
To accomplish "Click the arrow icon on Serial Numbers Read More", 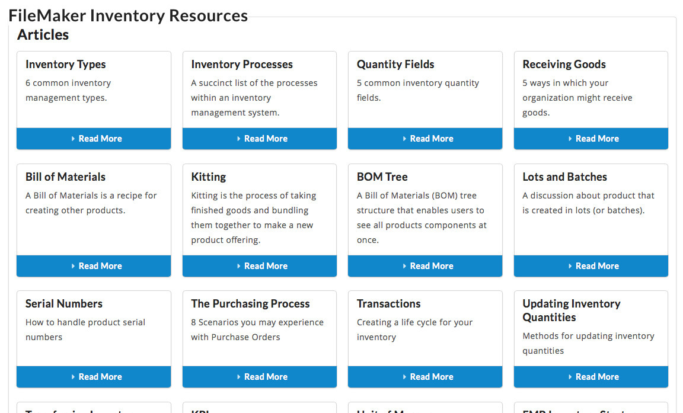I will click(74, 376).
